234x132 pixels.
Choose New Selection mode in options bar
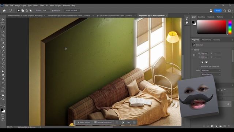(x=19, y=11)
